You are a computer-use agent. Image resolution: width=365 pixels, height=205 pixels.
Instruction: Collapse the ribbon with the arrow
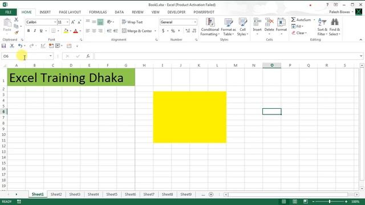[x=361, y=40]
